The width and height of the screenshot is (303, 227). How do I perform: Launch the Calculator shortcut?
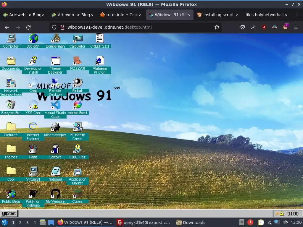[78, 38]
